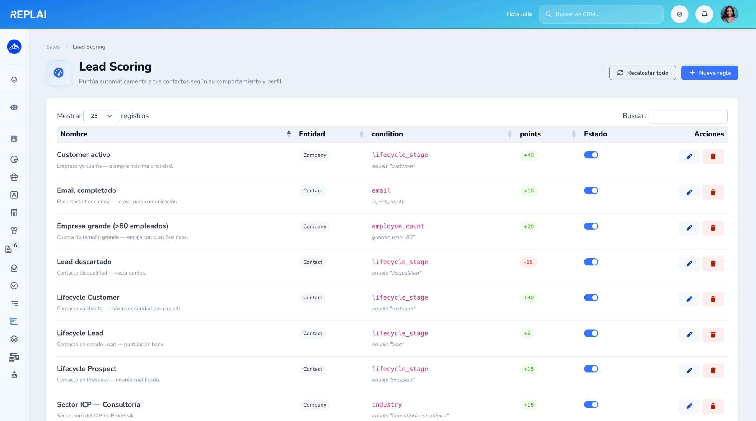Toggle Sector ICP — Consultoría rule status

click(x=591, y=404)
